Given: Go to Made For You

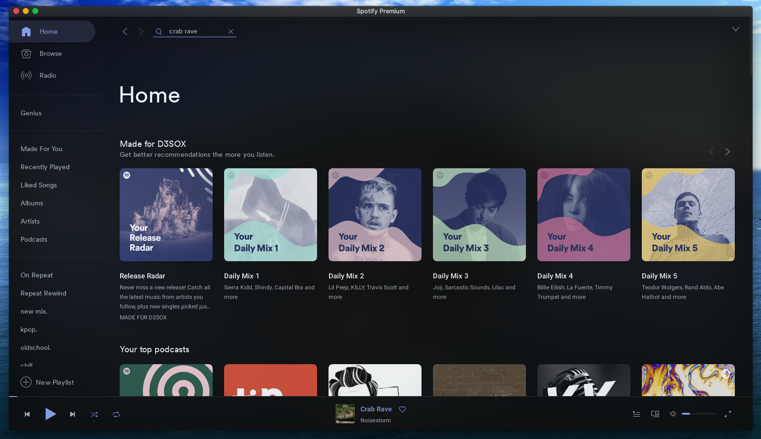Looking at the screenshot, I should [x=41, y=149].
